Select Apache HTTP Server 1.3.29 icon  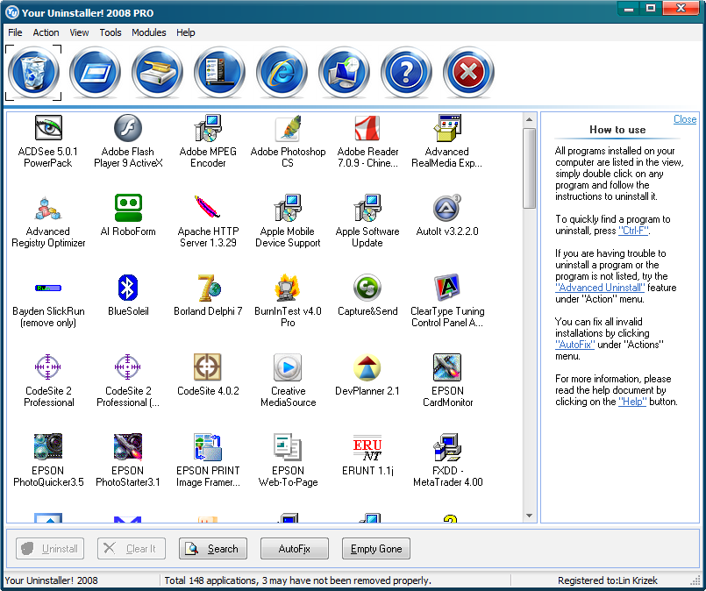click(208, 208)
